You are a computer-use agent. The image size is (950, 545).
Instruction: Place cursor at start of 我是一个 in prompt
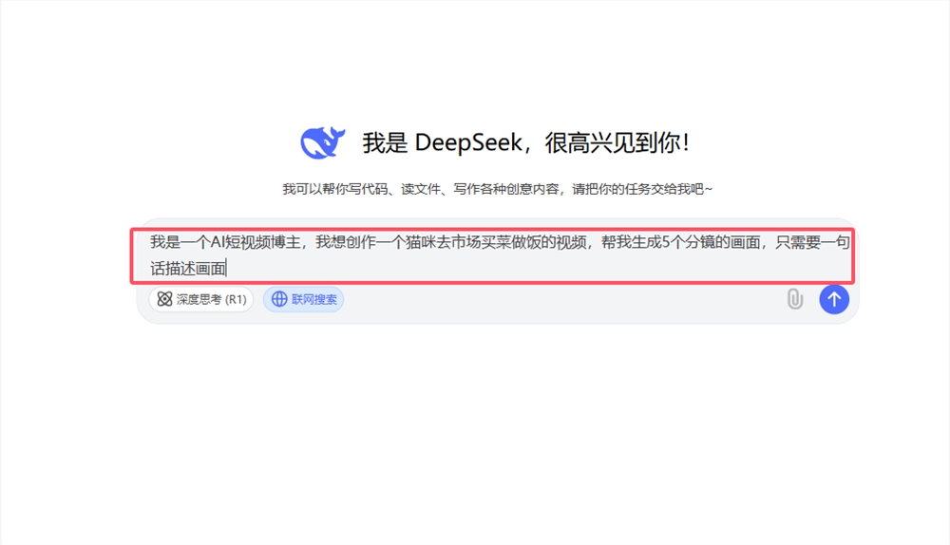tap(150, 243)
